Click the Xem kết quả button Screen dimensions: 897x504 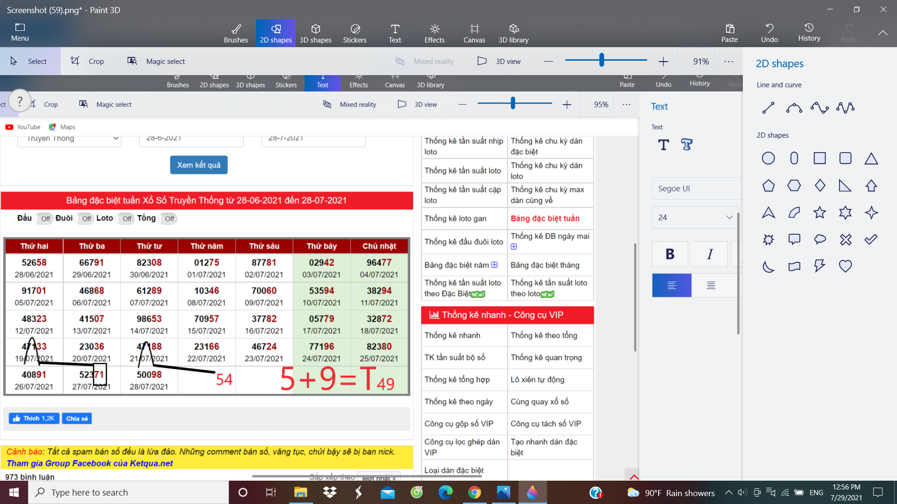(199, 165)
